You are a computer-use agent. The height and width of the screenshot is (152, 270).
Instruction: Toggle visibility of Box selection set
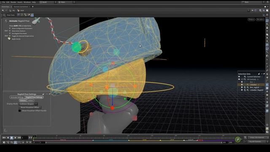click(x=242, y=82)
